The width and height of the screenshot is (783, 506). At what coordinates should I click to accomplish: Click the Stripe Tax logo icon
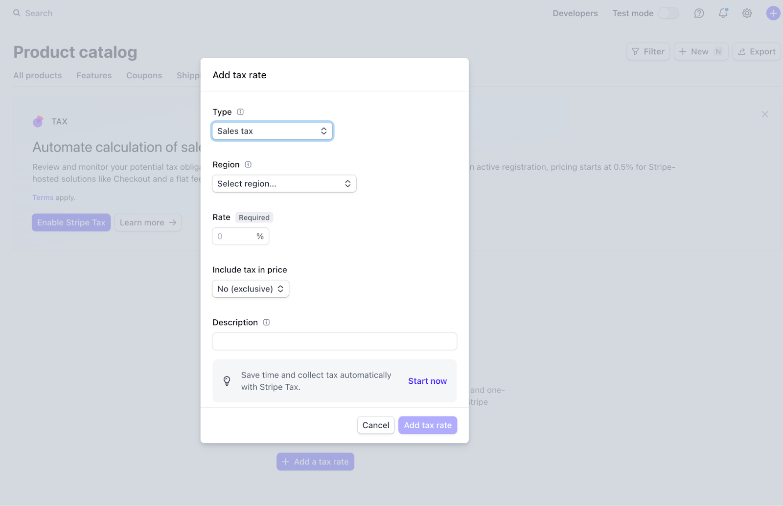[x=38, y=121]
